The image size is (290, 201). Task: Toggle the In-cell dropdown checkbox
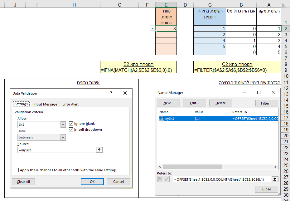[x=71, y=130]
